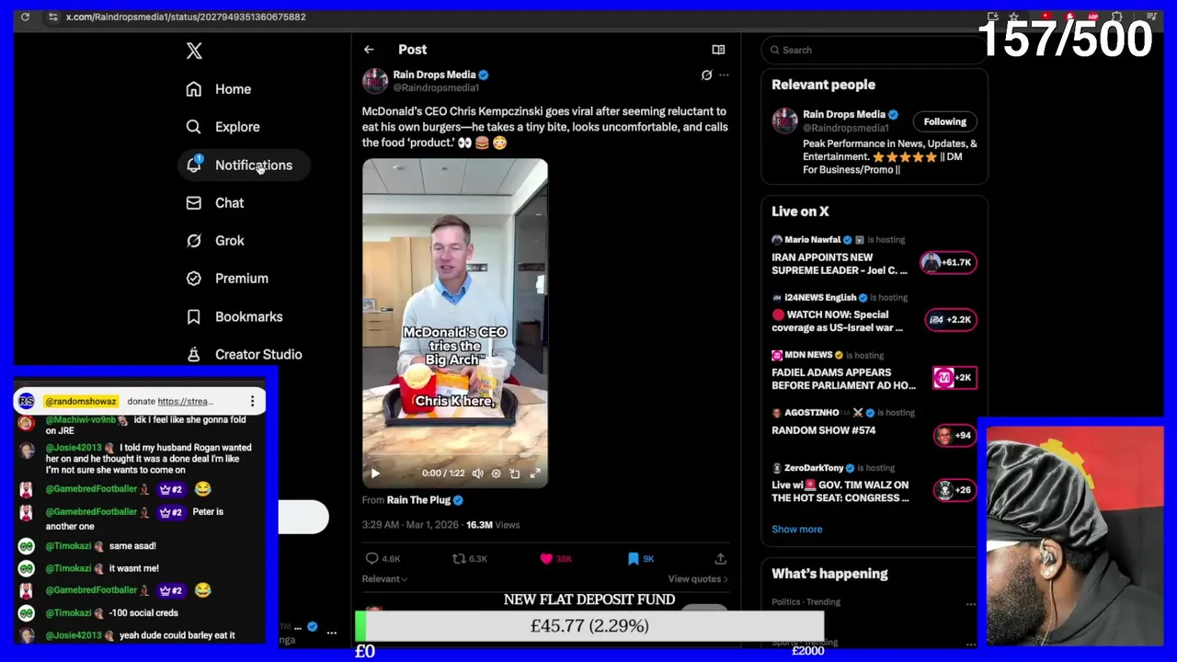Open Rain The Plug profile link
The height and width of the screenshot is (662, 1177).
tap(418, 500)
